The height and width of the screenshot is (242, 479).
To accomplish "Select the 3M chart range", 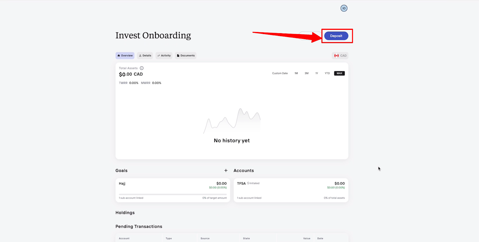I will click(307, 73).
